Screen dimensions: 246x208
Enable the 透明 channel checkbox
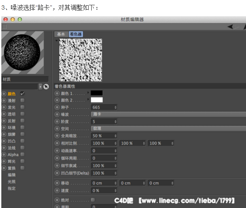[22, 114]
